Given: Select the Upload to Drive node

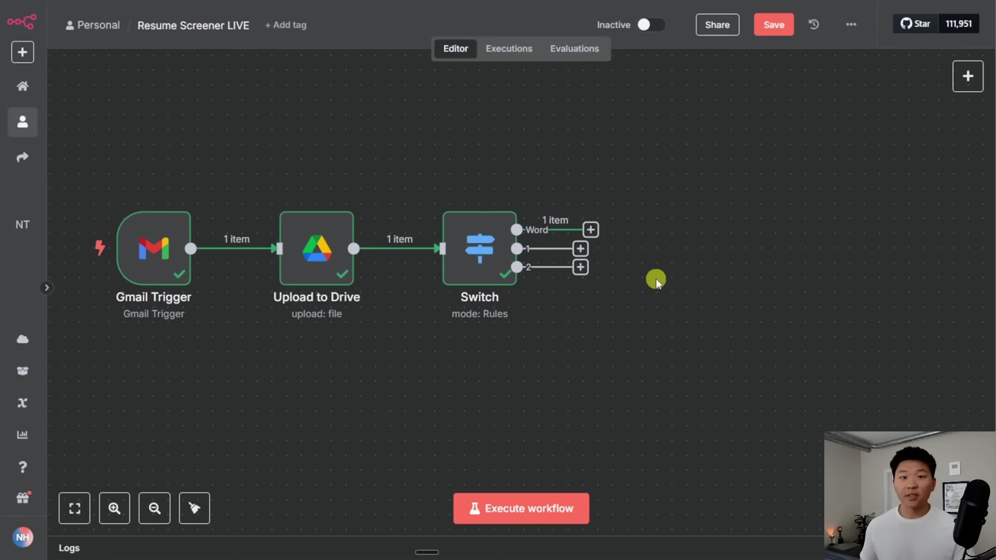Looking at the screenshot, I should tap(316, 248).
